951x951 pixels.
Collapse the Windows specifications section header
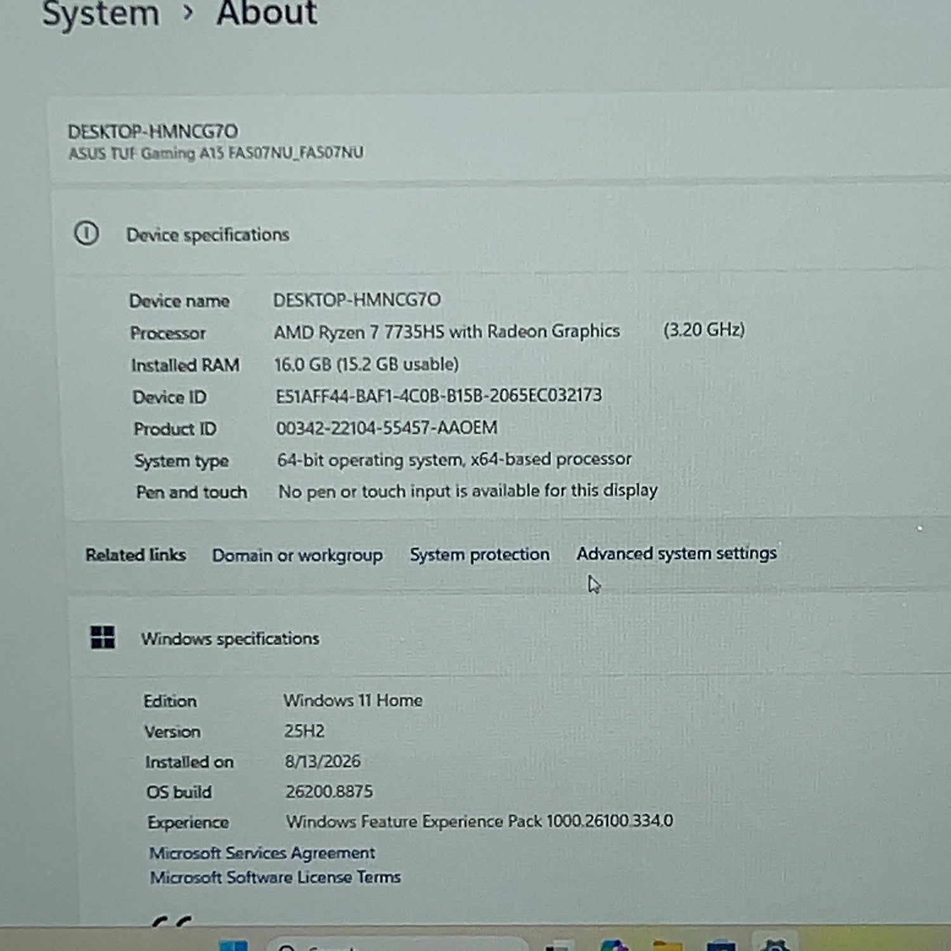click(x=507, y=638)
